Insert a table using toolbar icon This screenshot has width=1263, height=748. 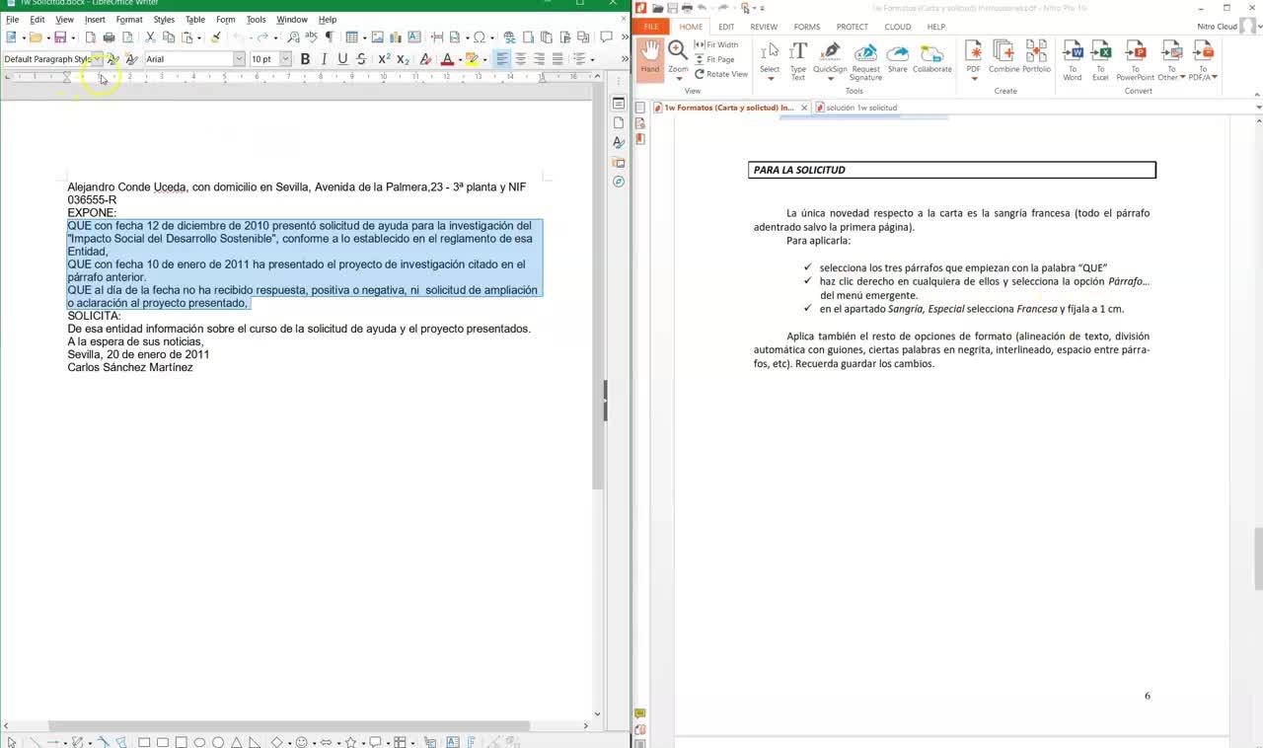coord(351,37)
